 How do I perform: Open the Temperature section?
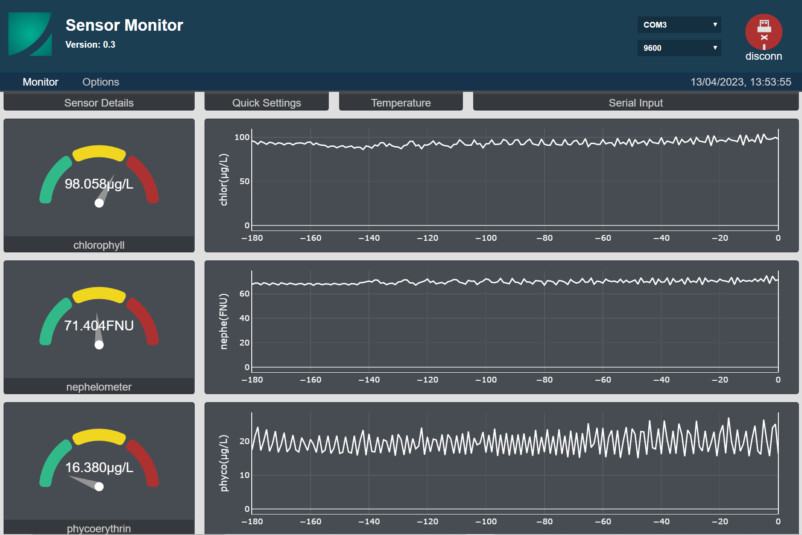(401, 103)
